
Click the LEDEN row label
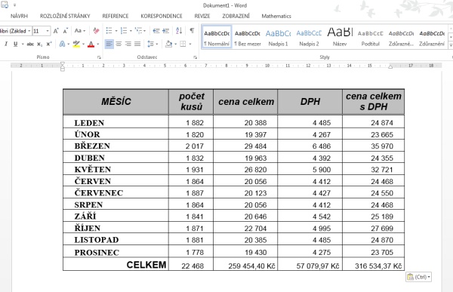[89, 123]
